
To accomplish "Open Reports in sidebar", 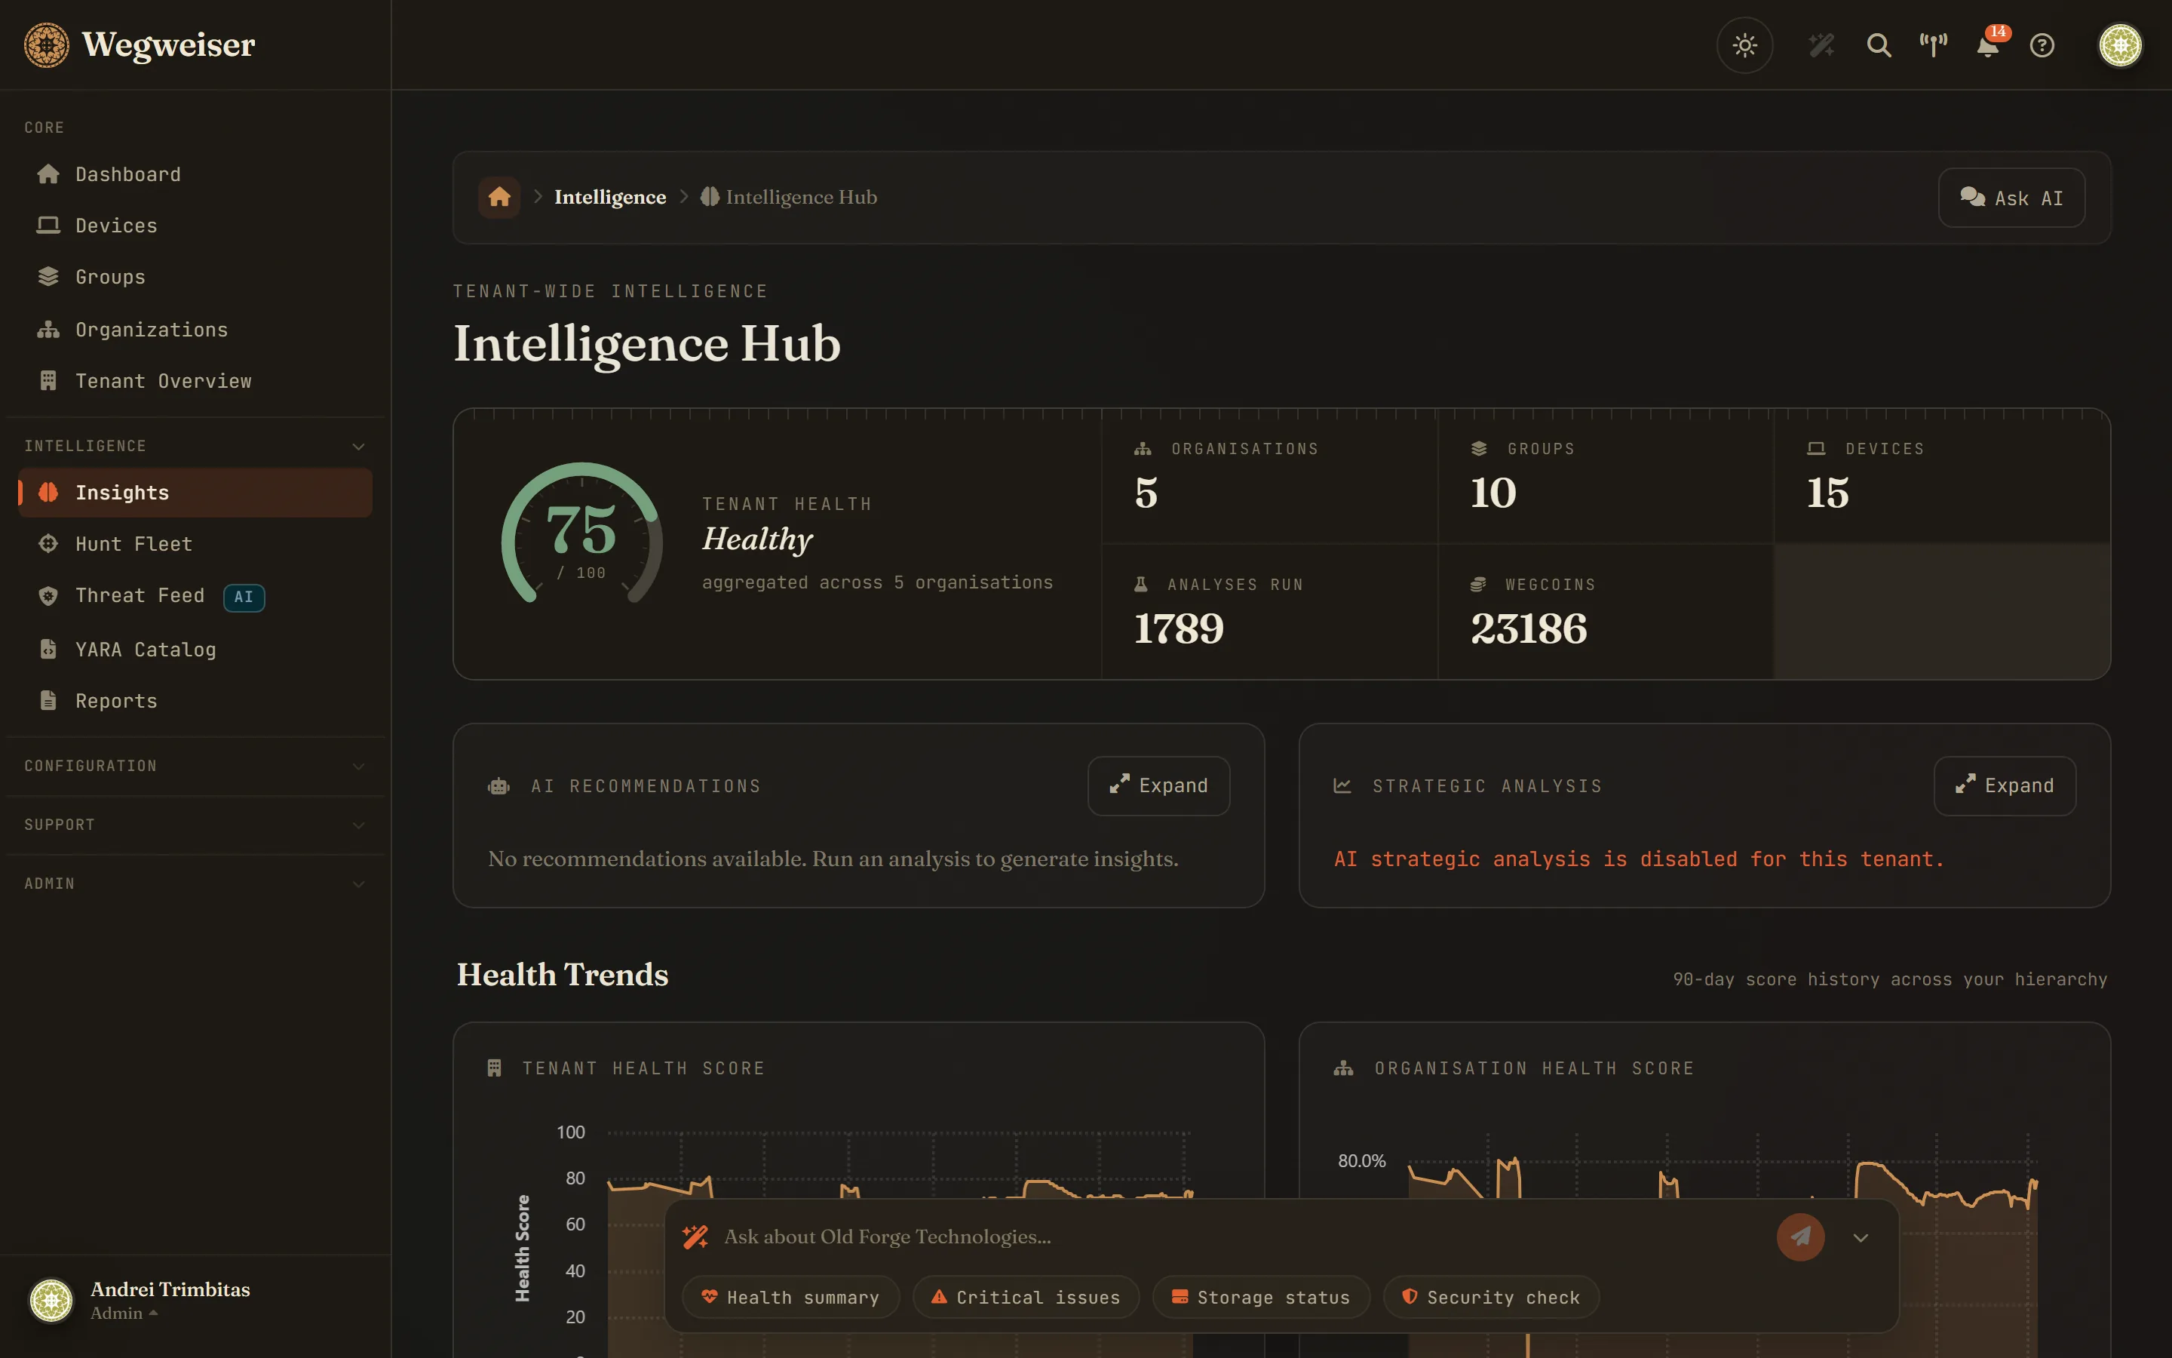I will pyautogui.click(x=195, y=701).
